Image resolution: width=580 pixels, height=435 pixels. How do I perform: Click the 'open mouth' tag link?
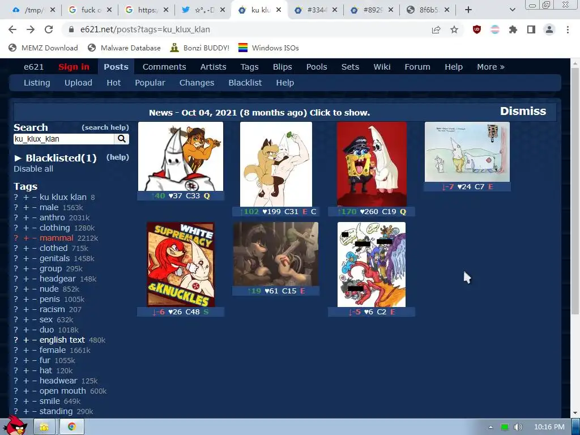pos(62,391)
